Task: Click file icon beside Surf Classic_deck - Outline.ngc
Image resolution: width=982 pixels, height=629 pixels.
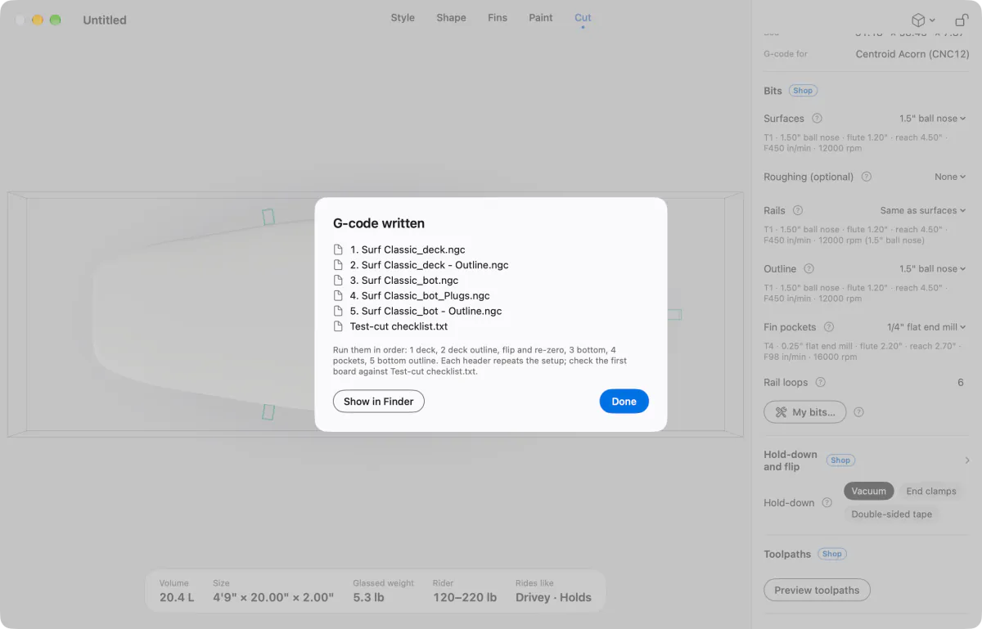Action: pos(338,265)
